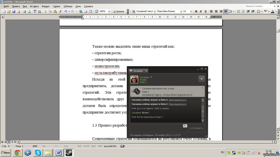Open the Times New Roman font dropdown
This screenshot has height=157, width=280.
[x=181, y=12]
